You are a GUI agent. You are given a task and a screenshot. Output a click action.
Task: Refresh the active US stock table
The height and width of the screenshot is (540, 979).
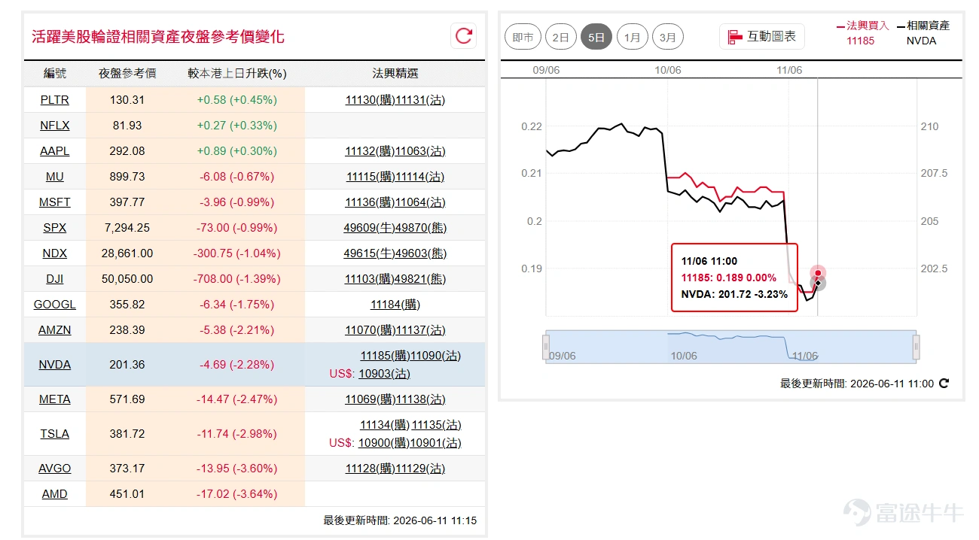(x=464, y=35)
